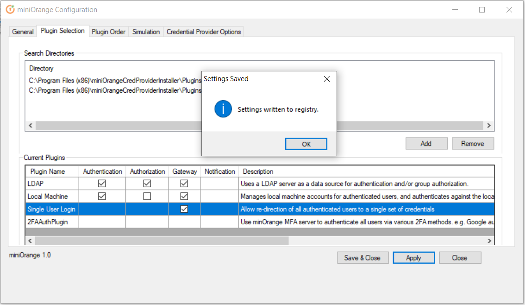Confirm the dialog with OK button
Screen dimensions: 525x305
[306, 144]
